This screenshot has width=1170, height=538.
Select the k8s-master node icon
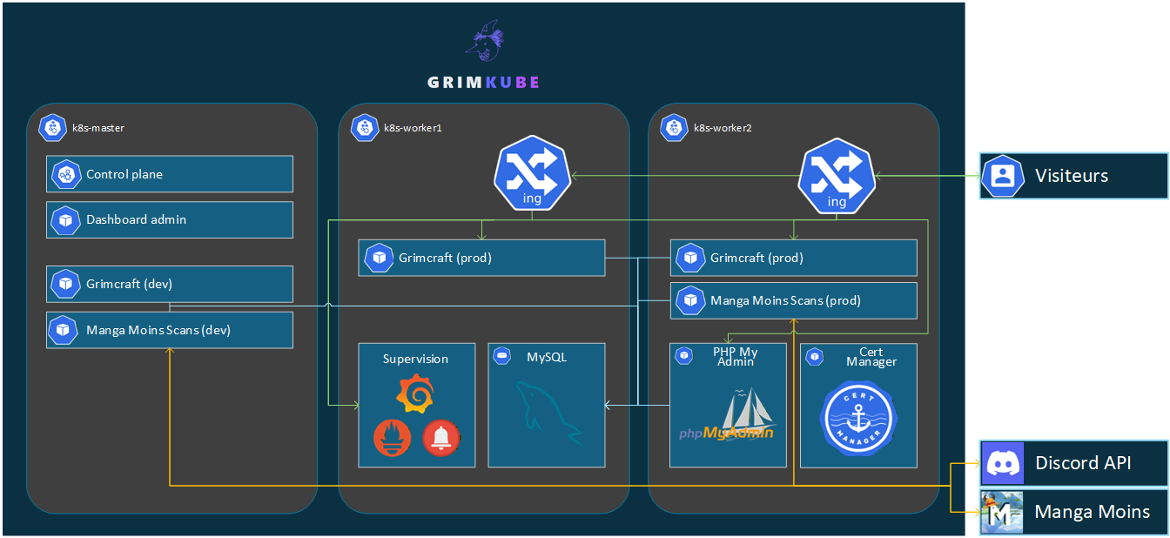click(x=53, y=128)
